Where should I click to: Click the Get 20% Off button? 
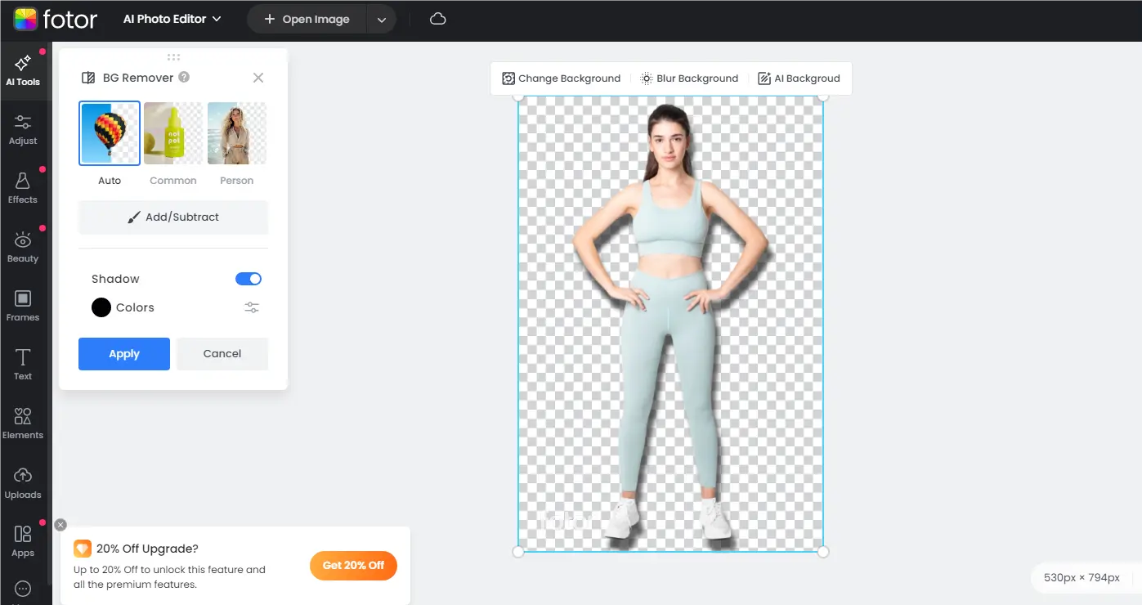[353, 565]
